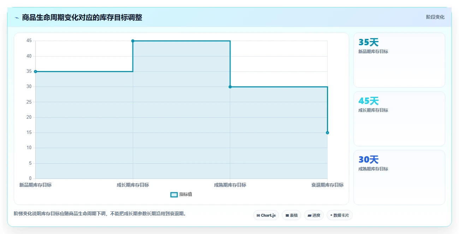Image resolution: width=459 pixels, height=234 pixels.
Task: Click the 35天 data card value
Action: point(368,42)
